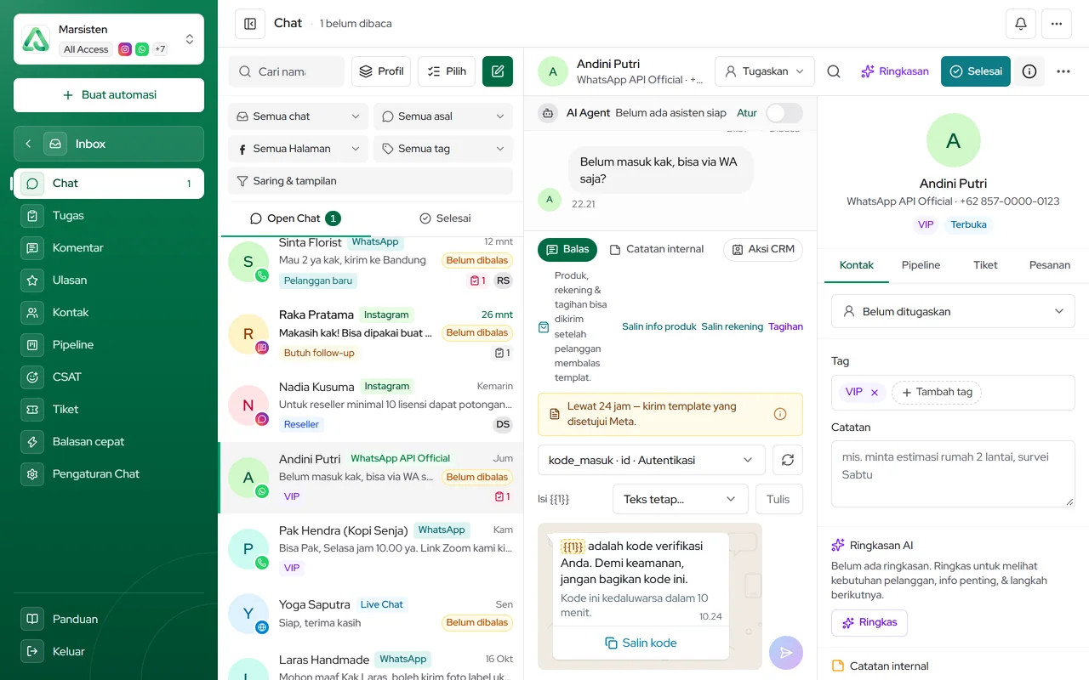This screenshot has width=1089, height=680.
Task: Refresh the template list
Action: coord(788,460)
